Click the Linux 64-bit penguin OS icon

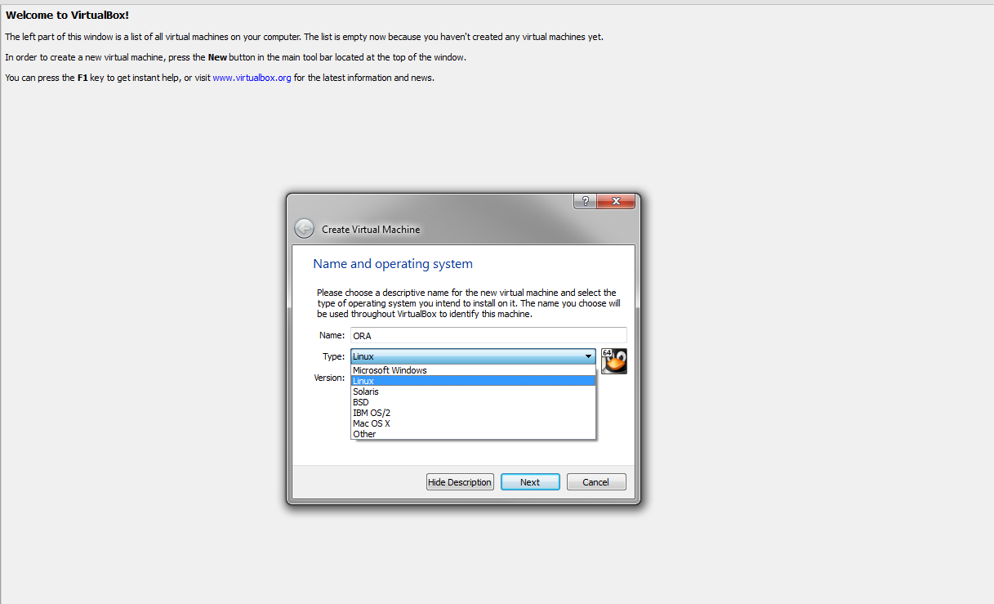[x=613, y=360]
